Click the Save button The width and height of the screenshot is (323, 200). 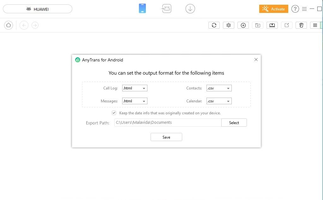(x=166, y=137)
